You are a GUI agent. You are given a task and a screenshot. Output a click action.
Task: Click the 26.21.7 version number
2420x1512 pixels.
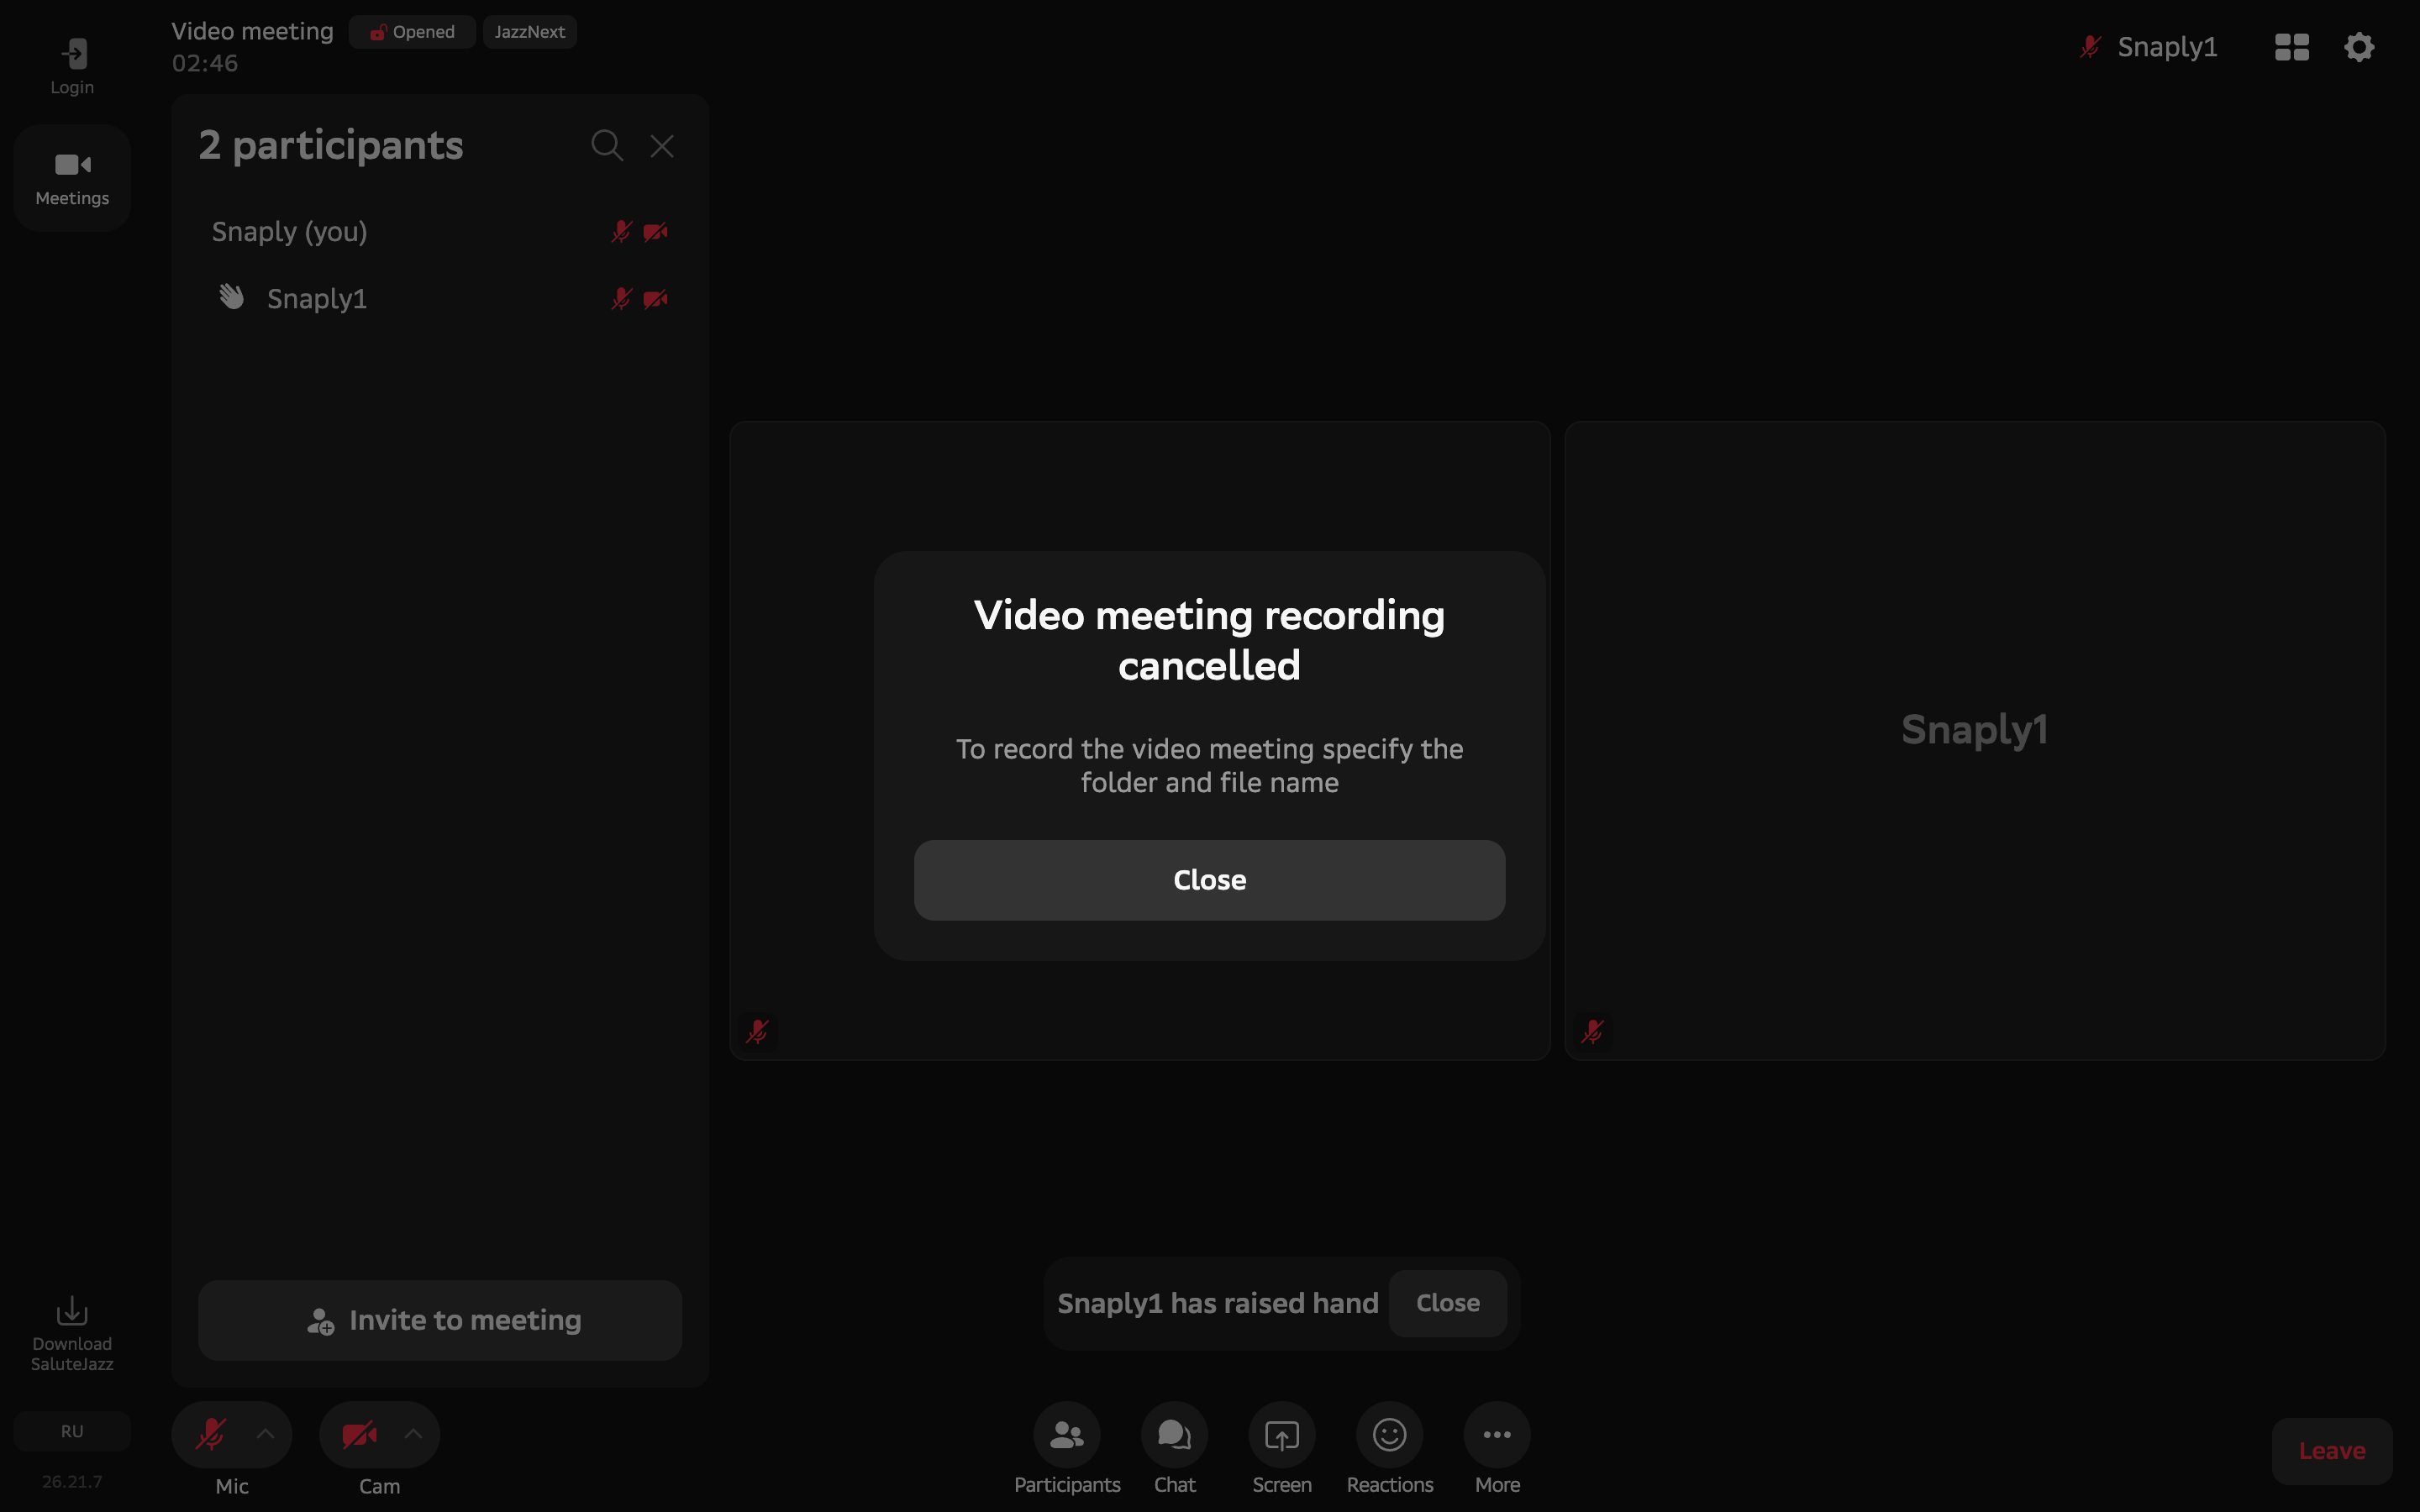click(72, 1481)
